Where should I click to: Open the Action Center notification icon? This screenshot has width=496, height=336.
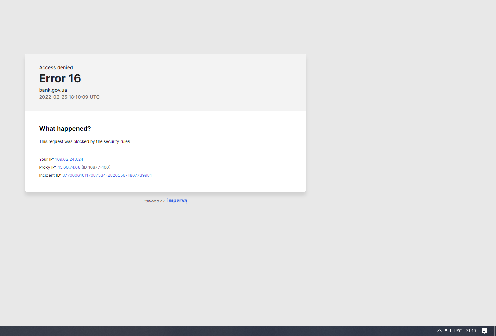coord(484,331)
